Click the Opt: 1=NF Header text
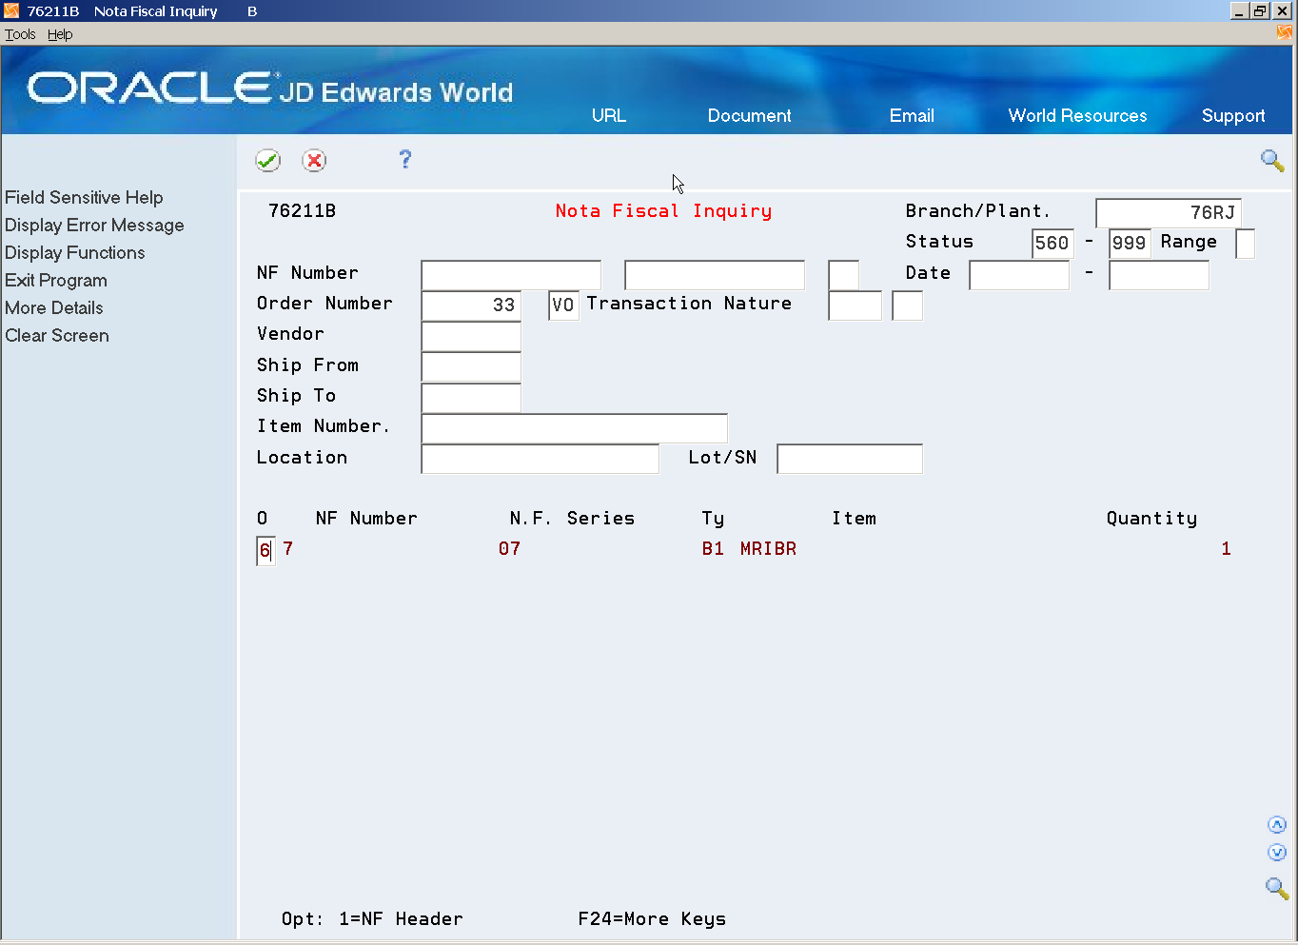Image resolution: width=1298 pixels, height=945 pixels. 372,919
